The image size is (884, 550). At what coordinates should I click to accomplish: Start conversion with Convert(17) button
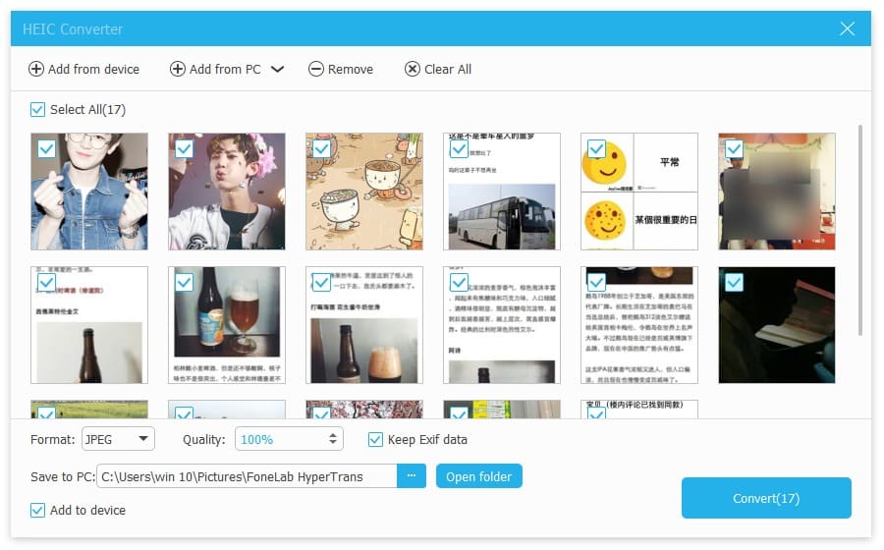coord(766,498)
